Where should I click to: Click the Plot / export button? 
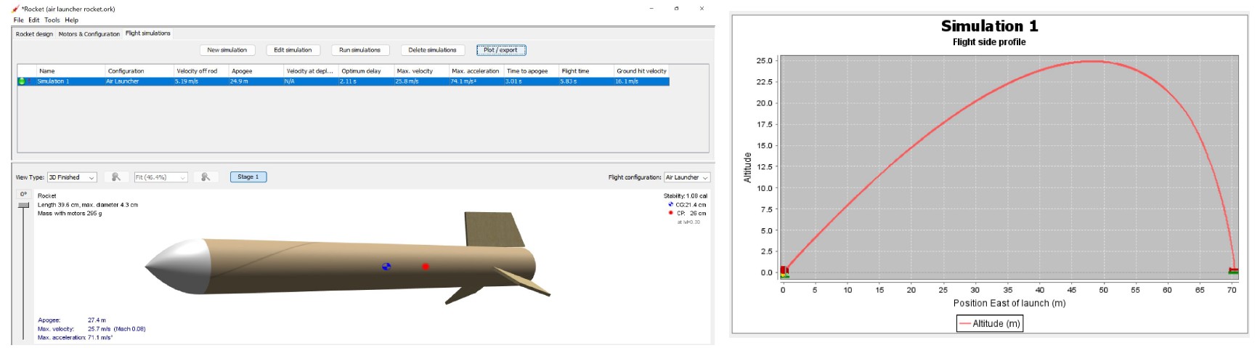click(x=501, y=50)
